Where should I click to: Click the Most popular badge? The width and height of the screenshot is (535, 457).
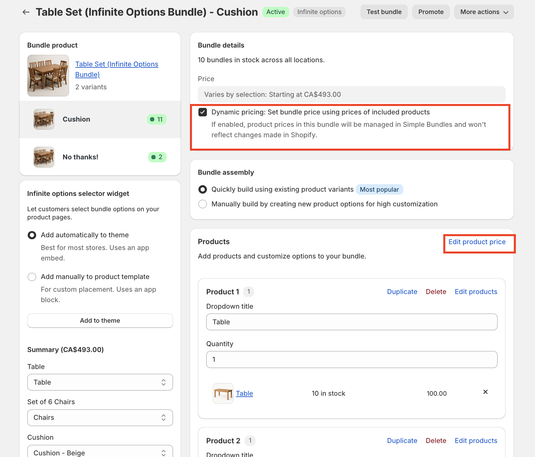(x=379, y=189)
